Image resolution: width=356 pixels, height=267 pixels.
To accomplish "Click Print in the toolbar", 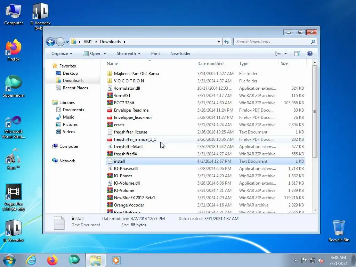I will coord(155,53).
